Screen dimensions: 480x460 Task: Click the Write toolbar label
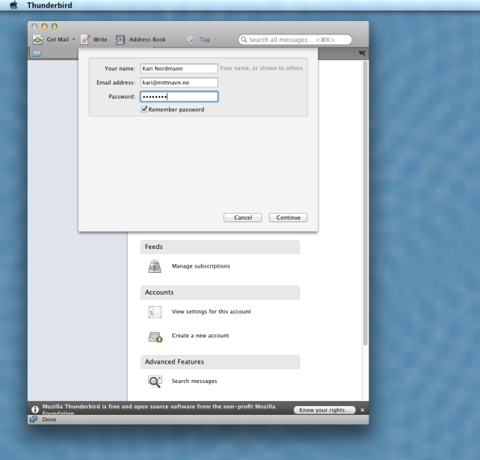[x=100, y=40]
